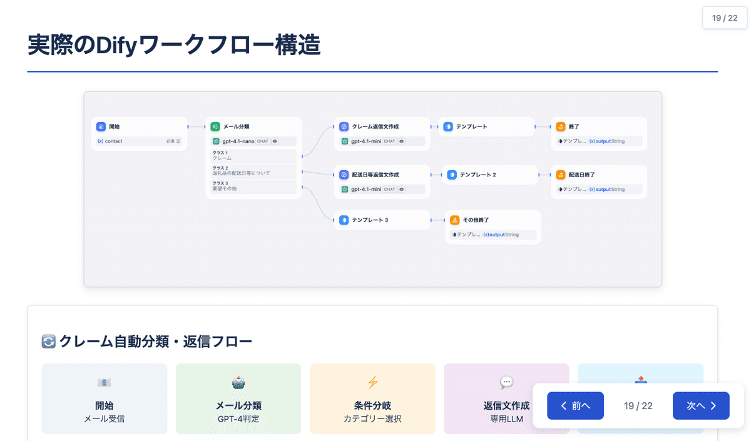The image size is (751, 441).
Task: Select the テンプレート node icon
Action: 448,126
